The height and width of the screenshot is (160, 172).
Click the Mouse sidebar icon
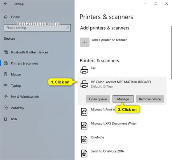point(5,74)
